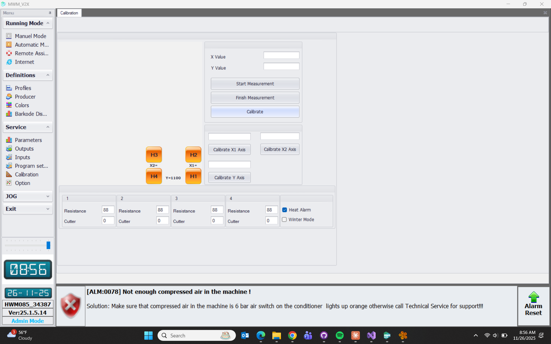Click the Alarm Reset green arrow icon

533,297
